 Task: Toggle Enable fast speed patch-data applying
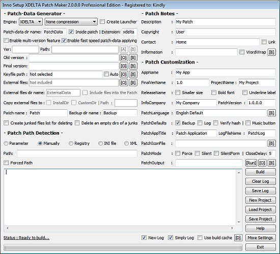pos(64,41)
